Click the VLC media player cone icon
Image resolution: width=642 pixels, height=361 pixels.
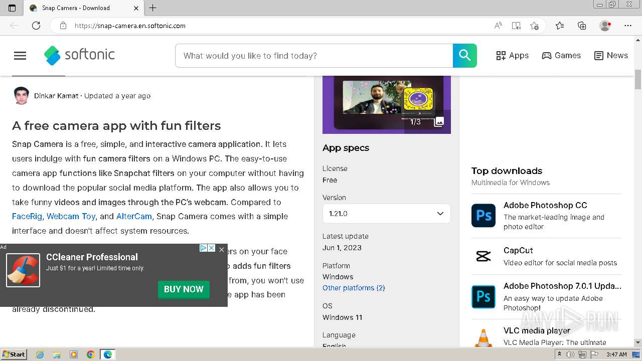[x=484, y=338]
